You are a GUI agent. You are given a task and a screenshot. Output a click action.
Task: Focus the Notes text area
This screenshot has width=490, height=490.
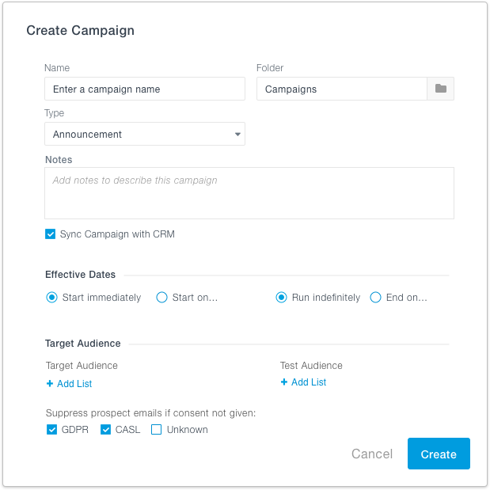(249, 193)
